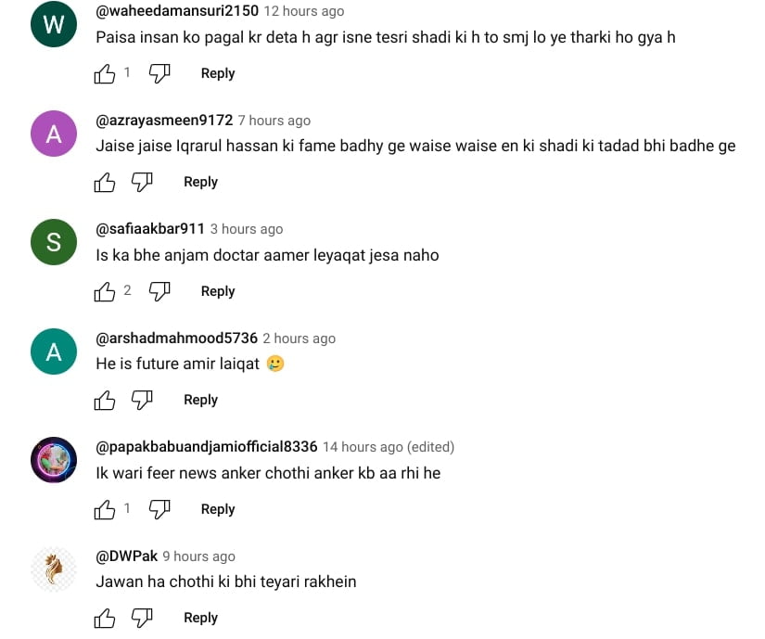Reply to safiaakbar911's comment

(x=218, y=291)
